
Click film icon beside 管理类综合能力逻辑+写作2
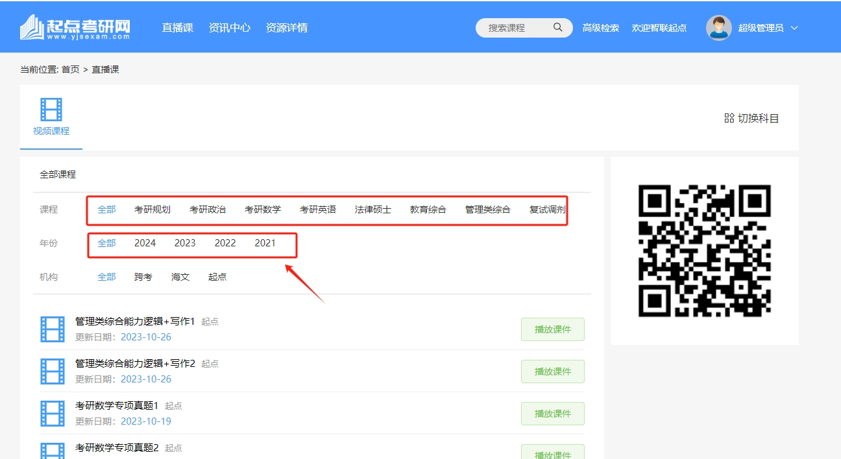click(x=53, y=371)
